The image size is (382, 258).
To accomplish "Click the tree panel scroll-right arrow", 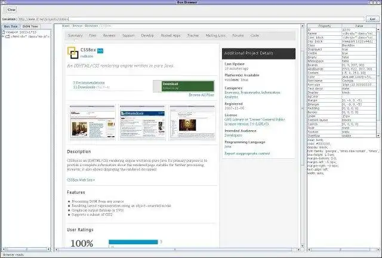I will pyautogui.click(x=49, y=249).
